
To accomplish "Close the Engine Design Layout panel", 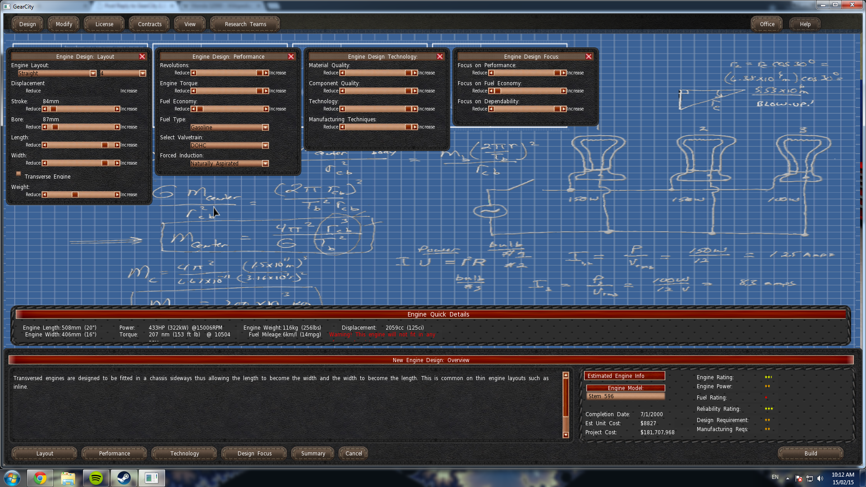I will point(142,56).
